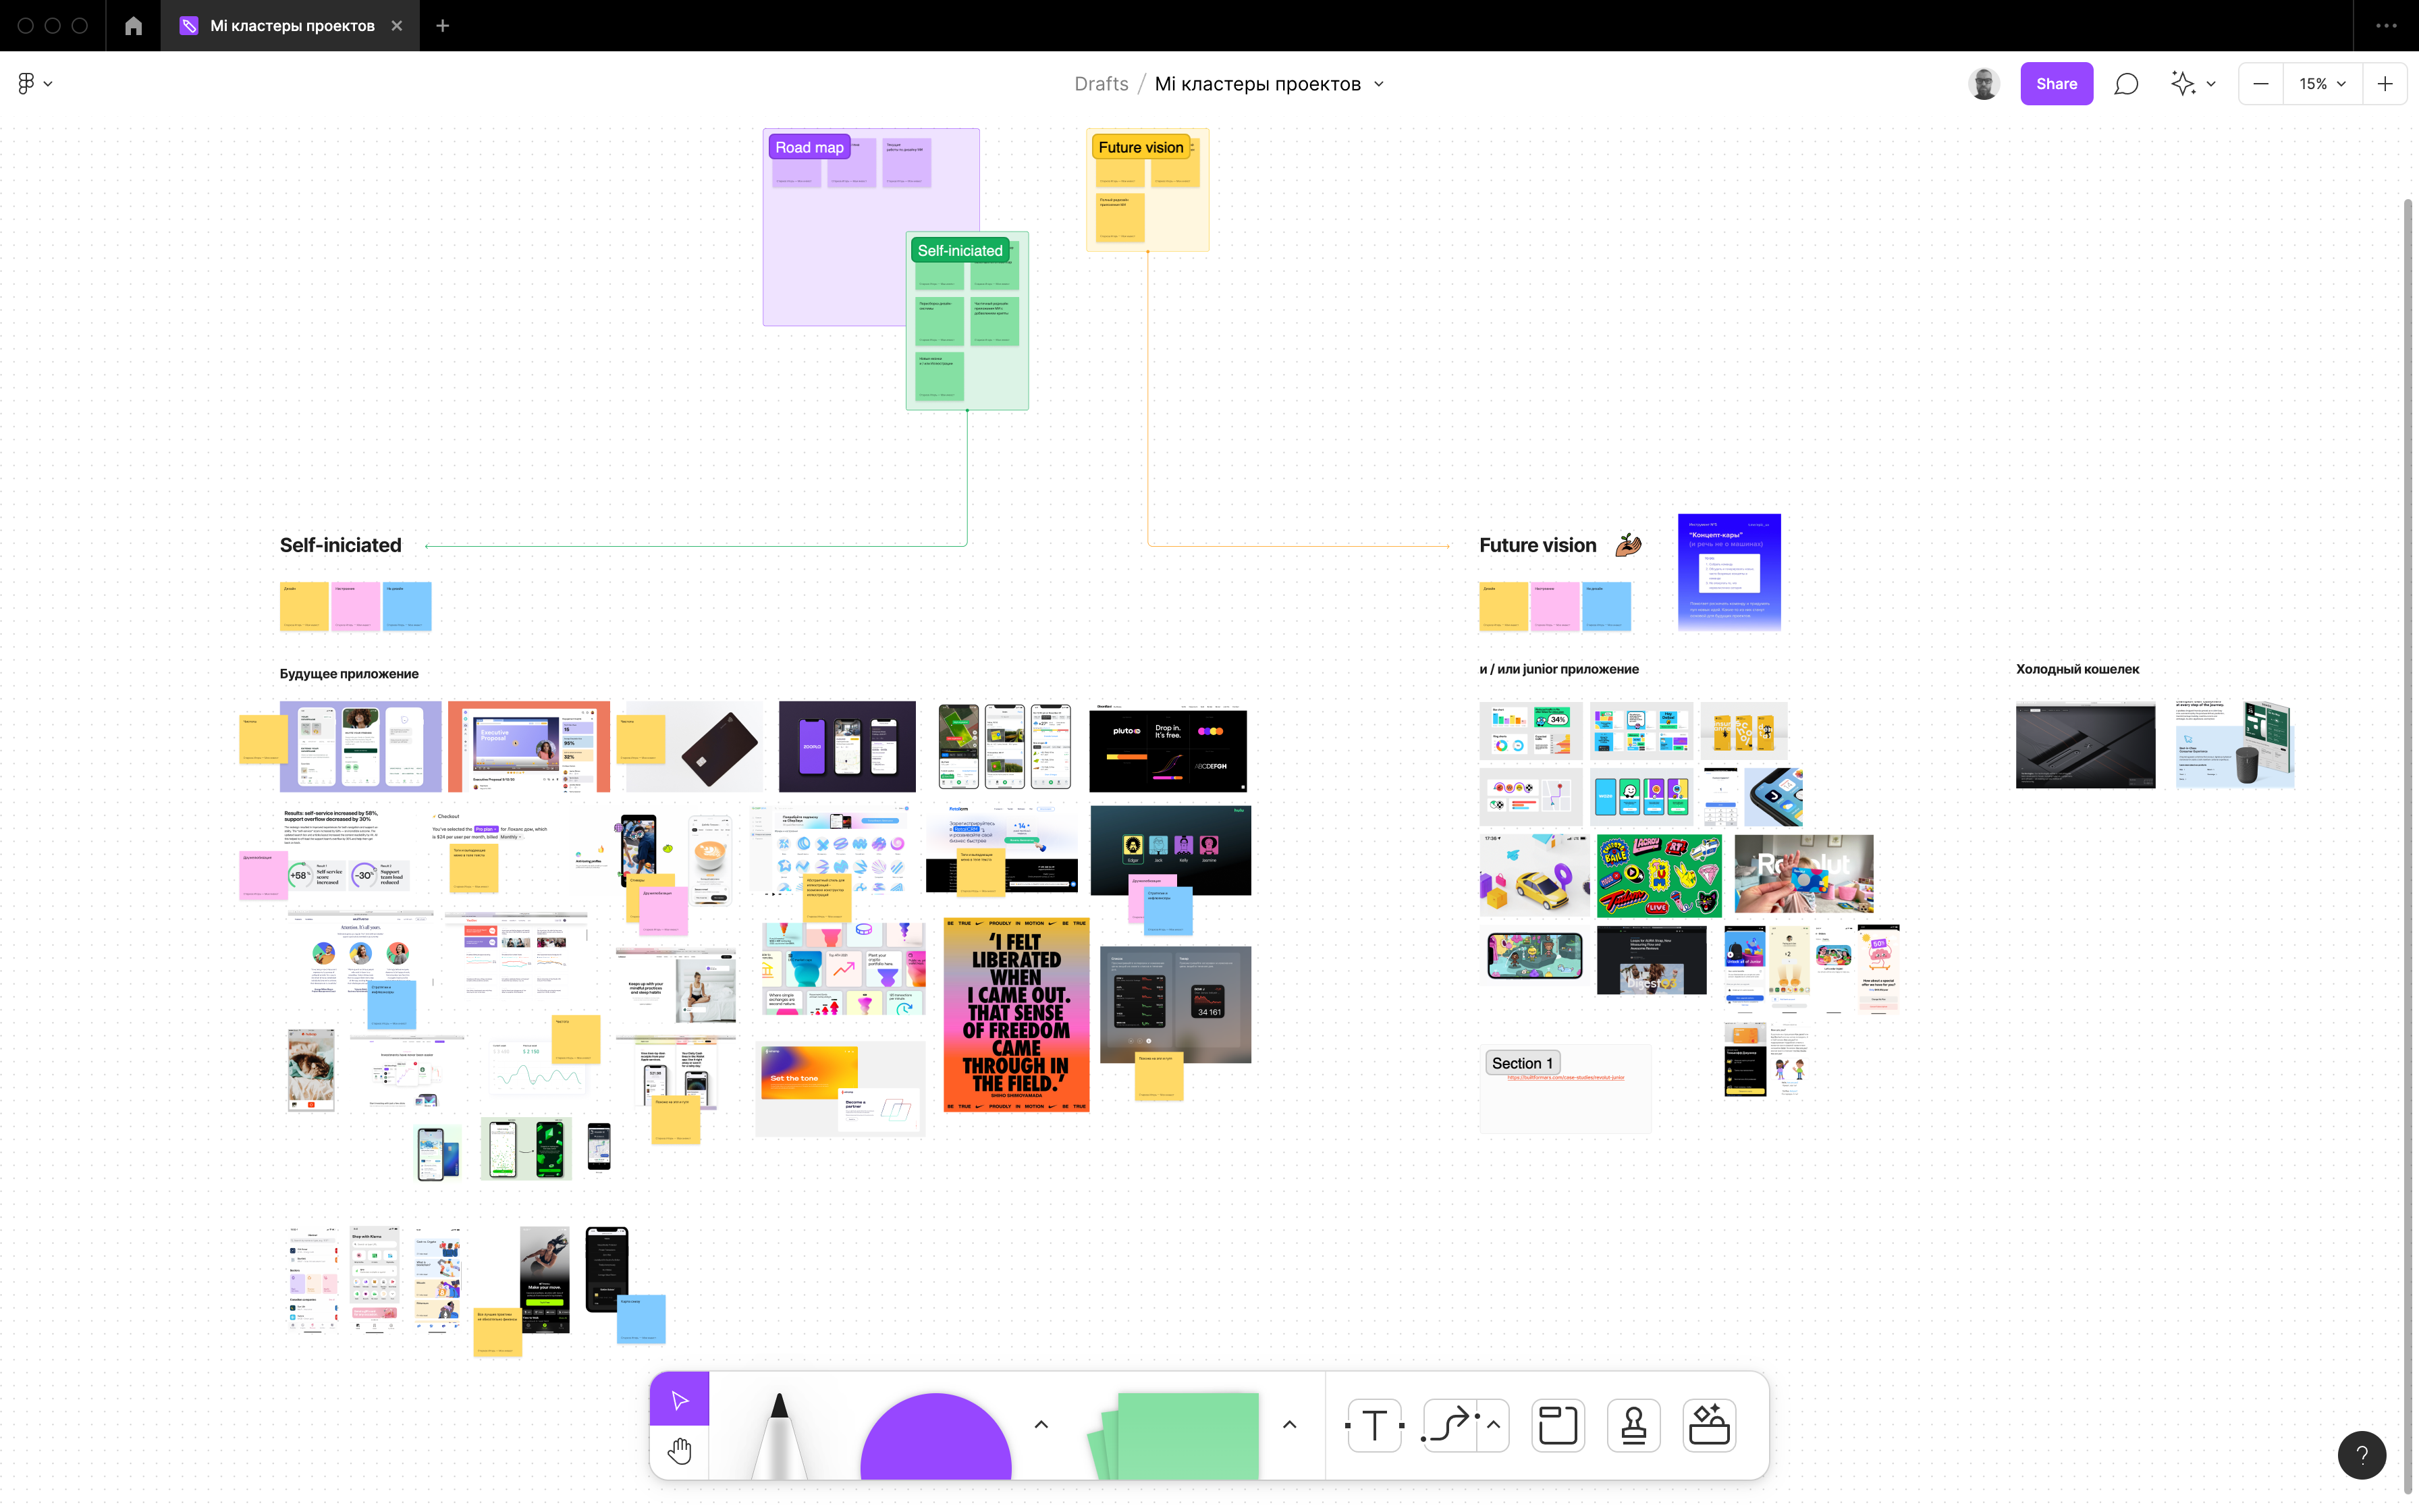
Task: Switch to the Hand tool
Action: tap(680, 1451)
